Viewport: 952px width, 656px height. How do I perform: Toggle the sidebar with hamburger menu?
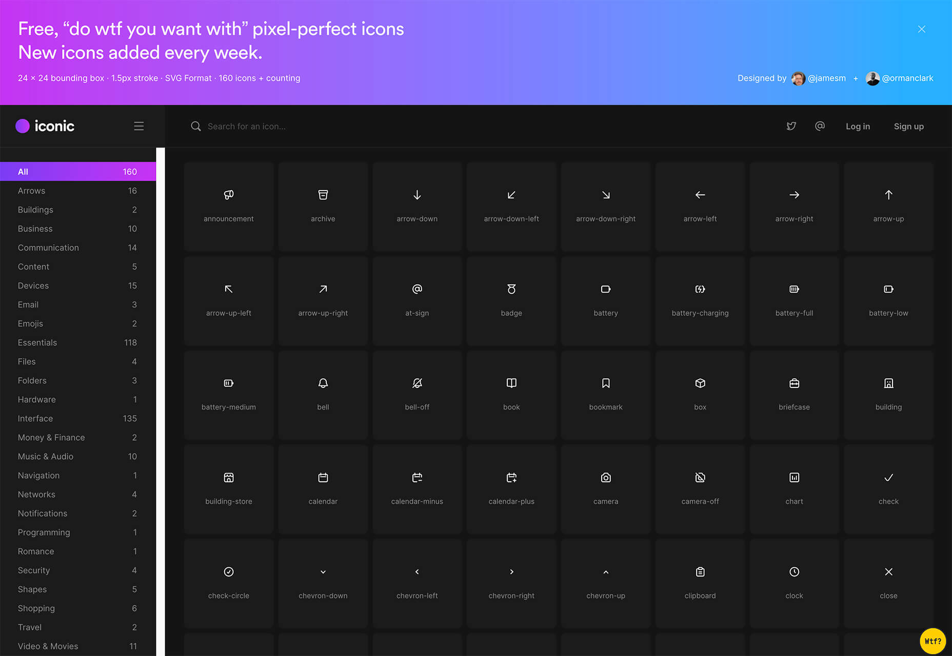pos(138,126)
